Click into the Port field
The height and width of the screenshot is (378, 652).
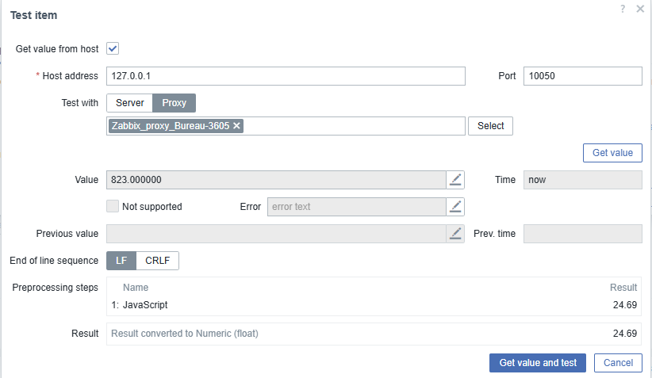coord(582,76)
